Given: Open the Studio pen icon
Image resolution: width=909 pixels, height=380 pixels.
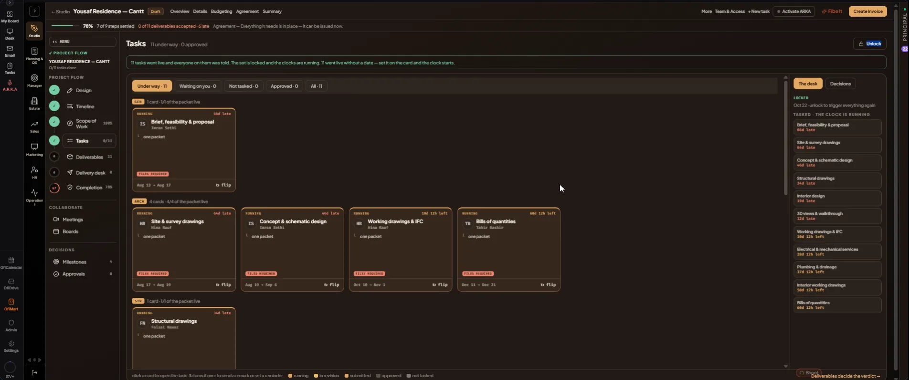Looking at the screenshot, I should (34, 29).
